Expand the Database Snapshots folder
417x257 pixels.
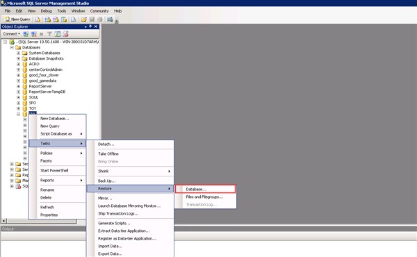click(x=18, y=59)
